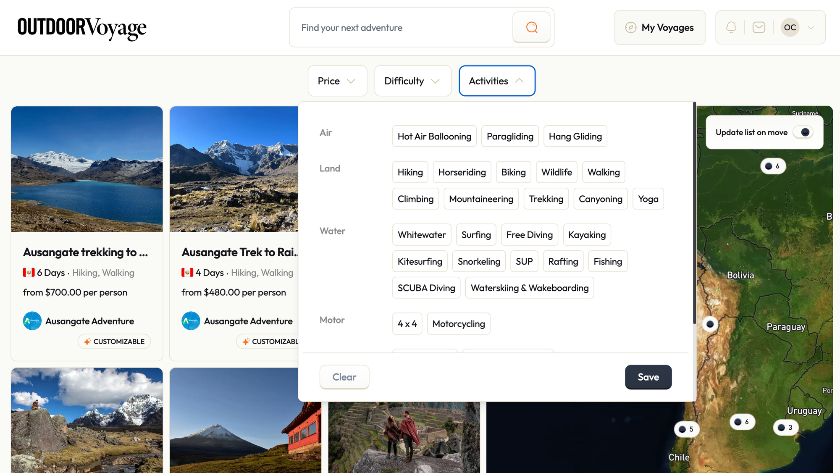Viewport: 840px width, 473px height.
Task: Click the map cluster marker showing 3
Action: click(x=785, y=427)
